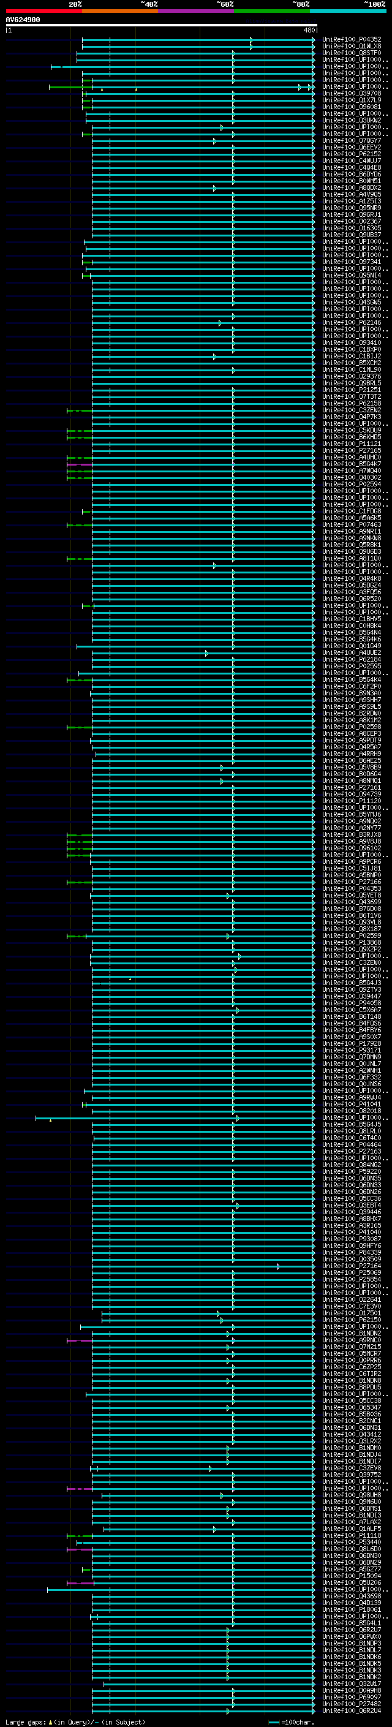This screenshot has width=392, height=1727.
Task: Click the hit label UniRef100_A4V9Q5
Action: click(x=352, y=194)
